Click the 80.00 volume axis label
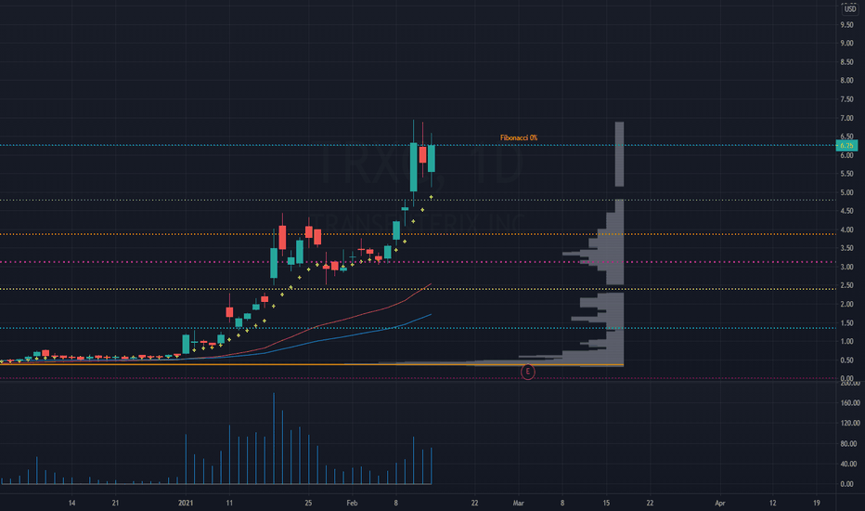 click(850, 443)
